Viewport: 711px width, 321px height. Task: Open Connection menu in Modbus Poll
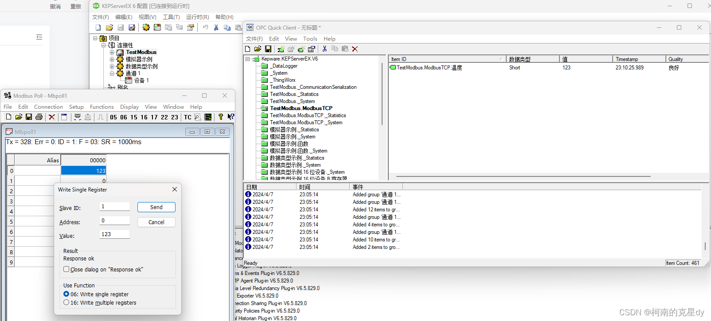coord(48,107)
